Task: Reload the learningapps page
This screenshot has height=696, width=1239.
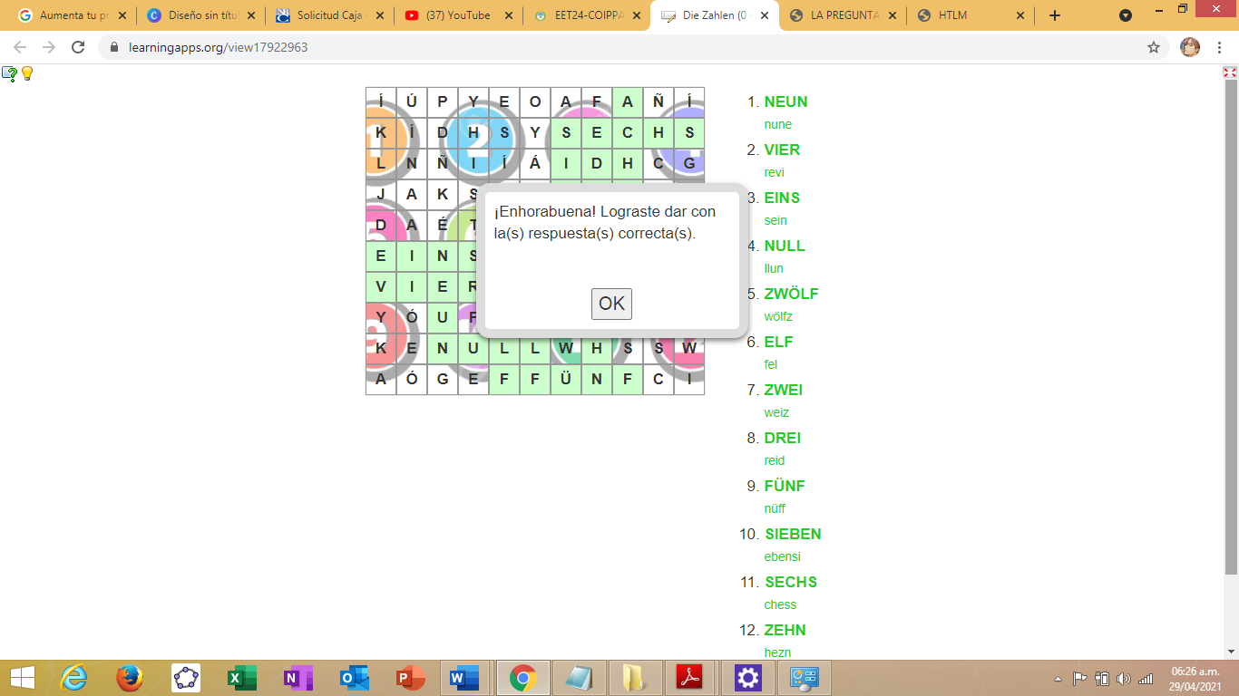Action: point(78,47)
